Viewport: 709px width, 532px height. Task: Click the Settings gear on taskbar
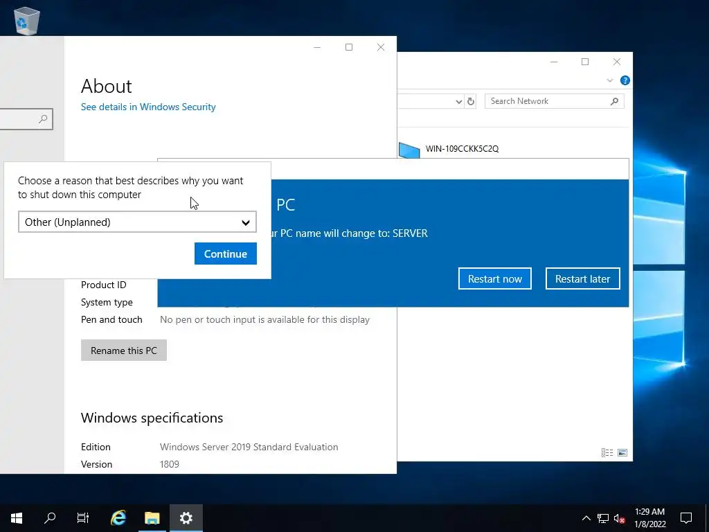click(x=186, y=517)
